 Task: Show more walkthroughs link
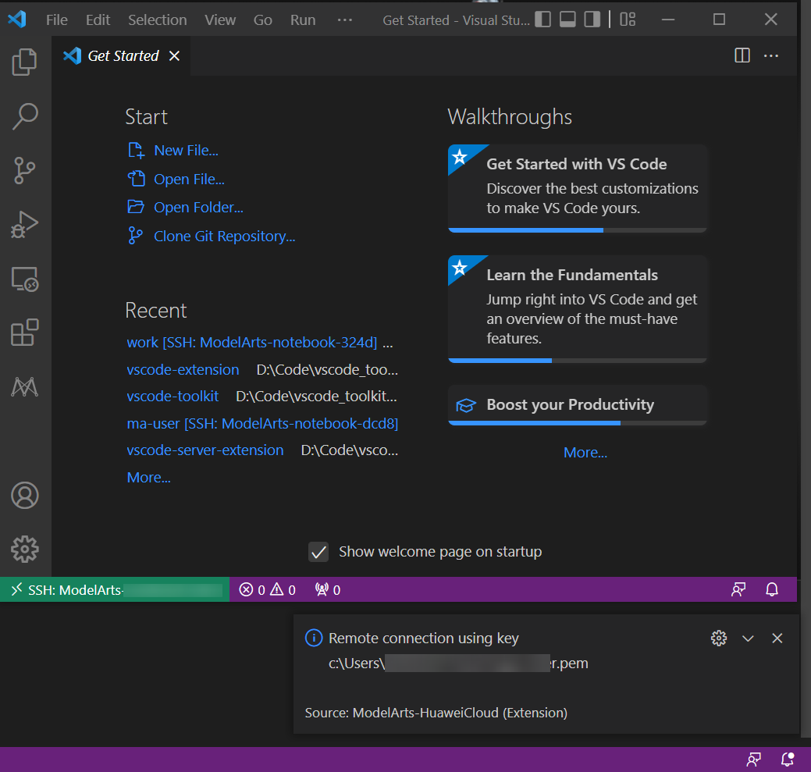(585, 453)
